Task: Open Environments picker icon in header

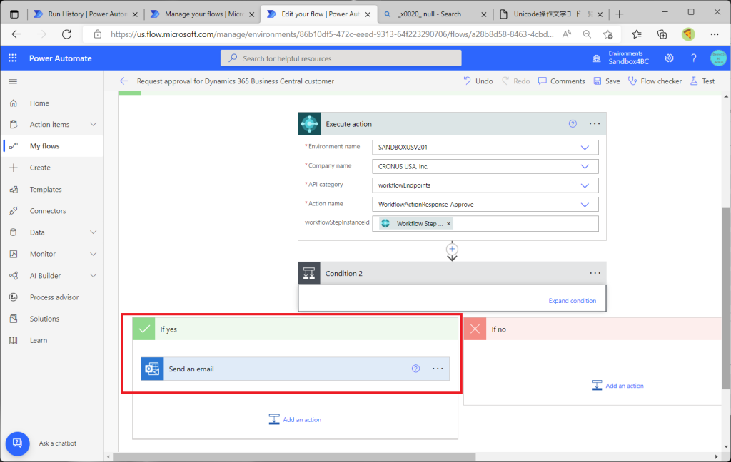Action: click(x=596, y=58)
